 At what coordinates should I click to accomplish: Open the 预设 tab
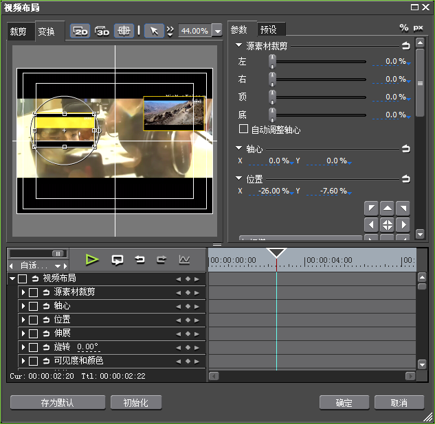(x=268, y=30)
